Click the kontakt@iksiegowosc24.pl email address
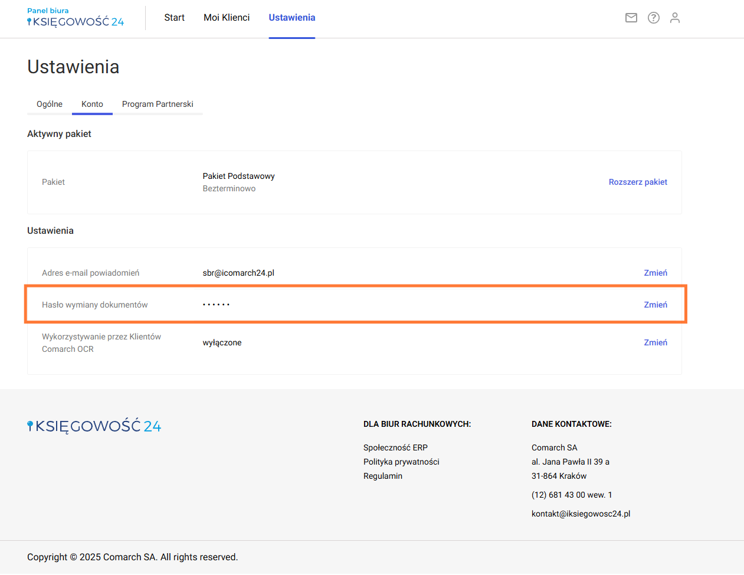 click(x=581, y=514)
